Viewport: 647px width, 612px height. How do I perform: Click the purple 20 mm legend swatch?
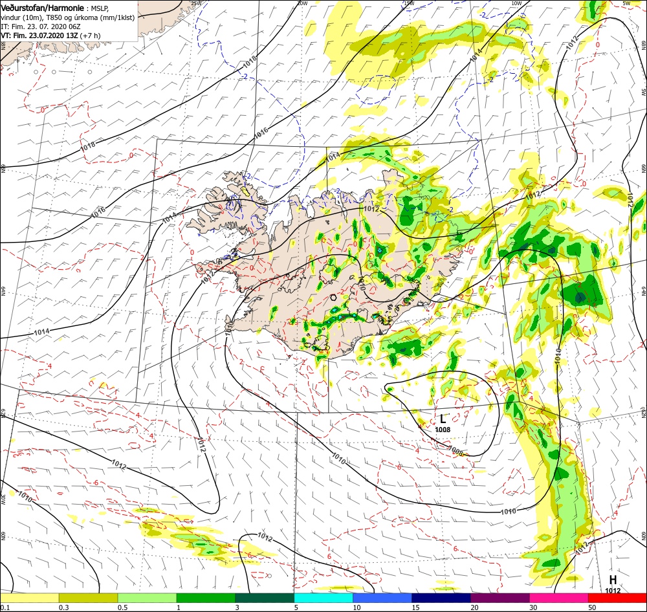click(x=500, y=598)
